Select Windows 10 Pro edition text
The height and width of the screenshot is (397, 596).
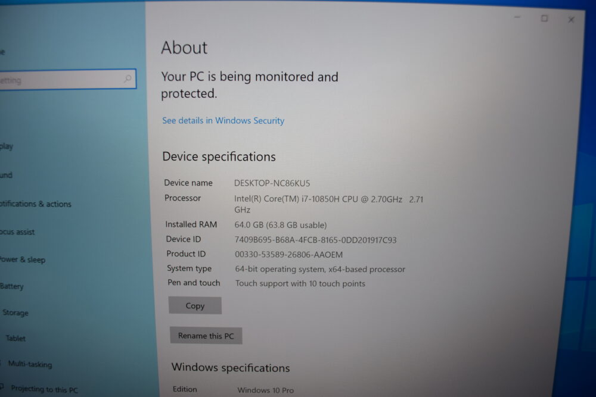pos(266,390)
